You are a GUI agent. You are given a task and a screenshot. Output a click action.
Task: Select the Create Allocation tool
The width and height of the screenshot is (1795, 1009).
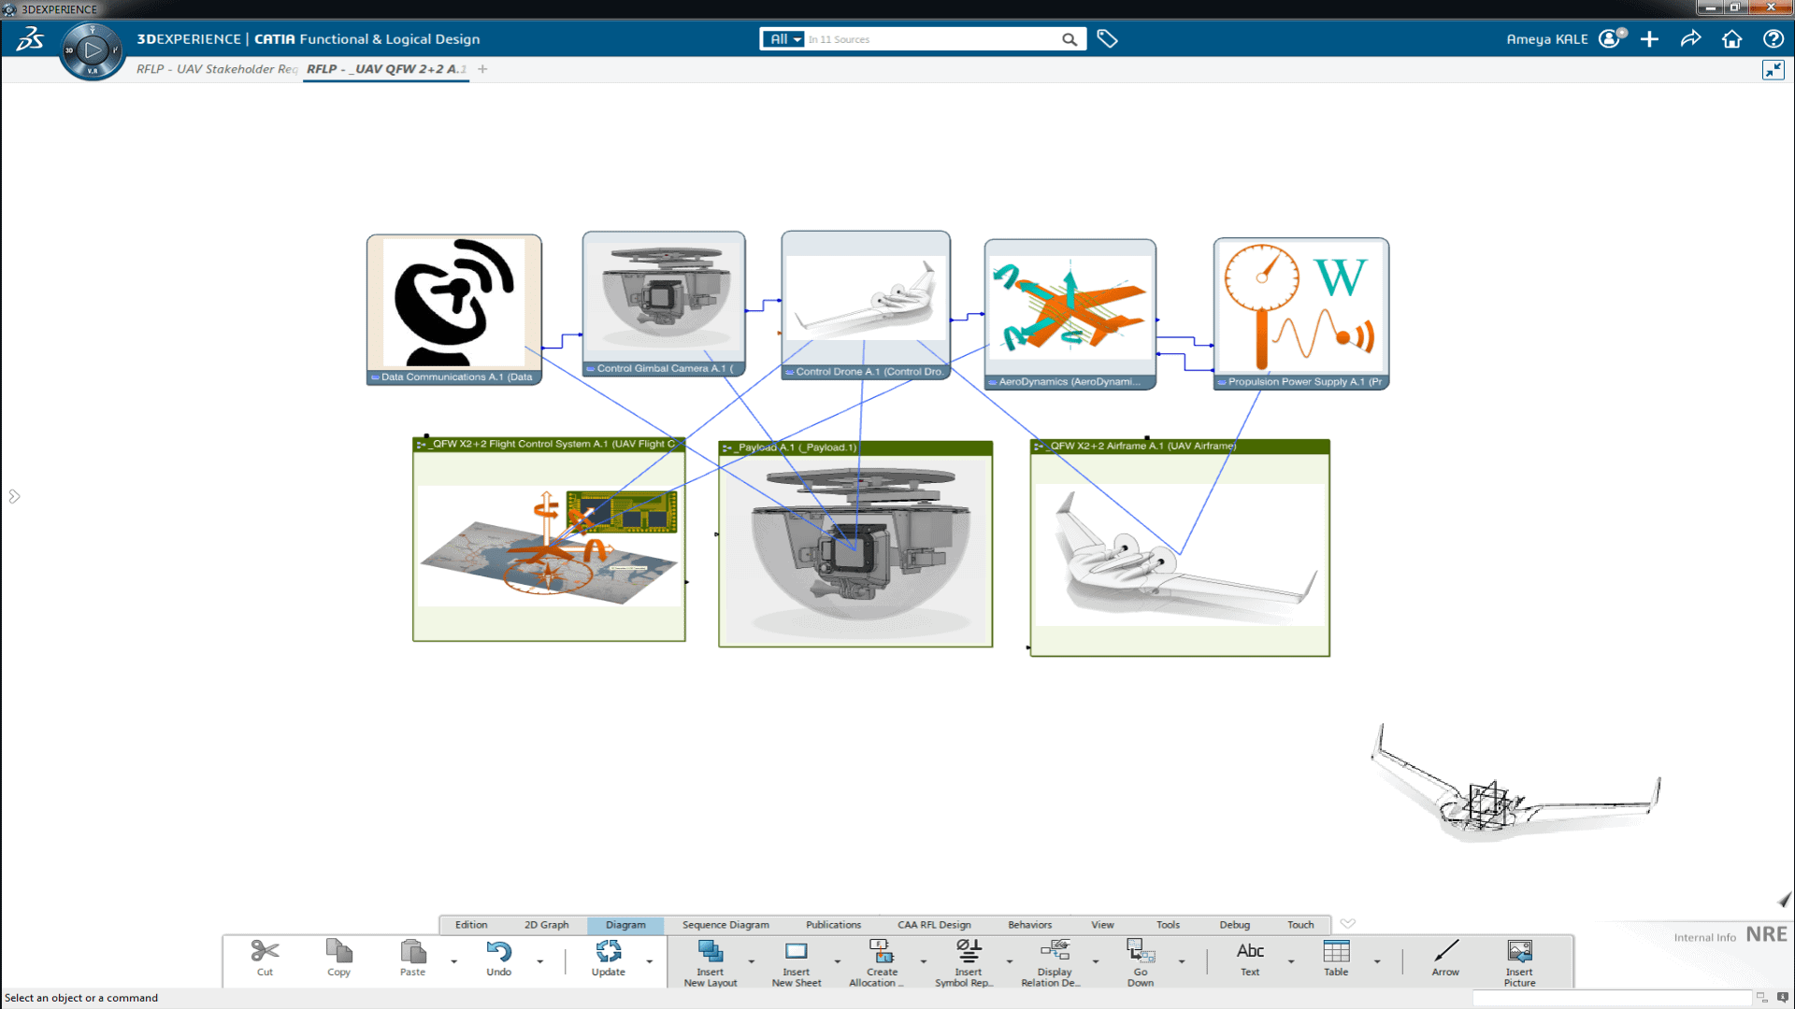[881, 952]
